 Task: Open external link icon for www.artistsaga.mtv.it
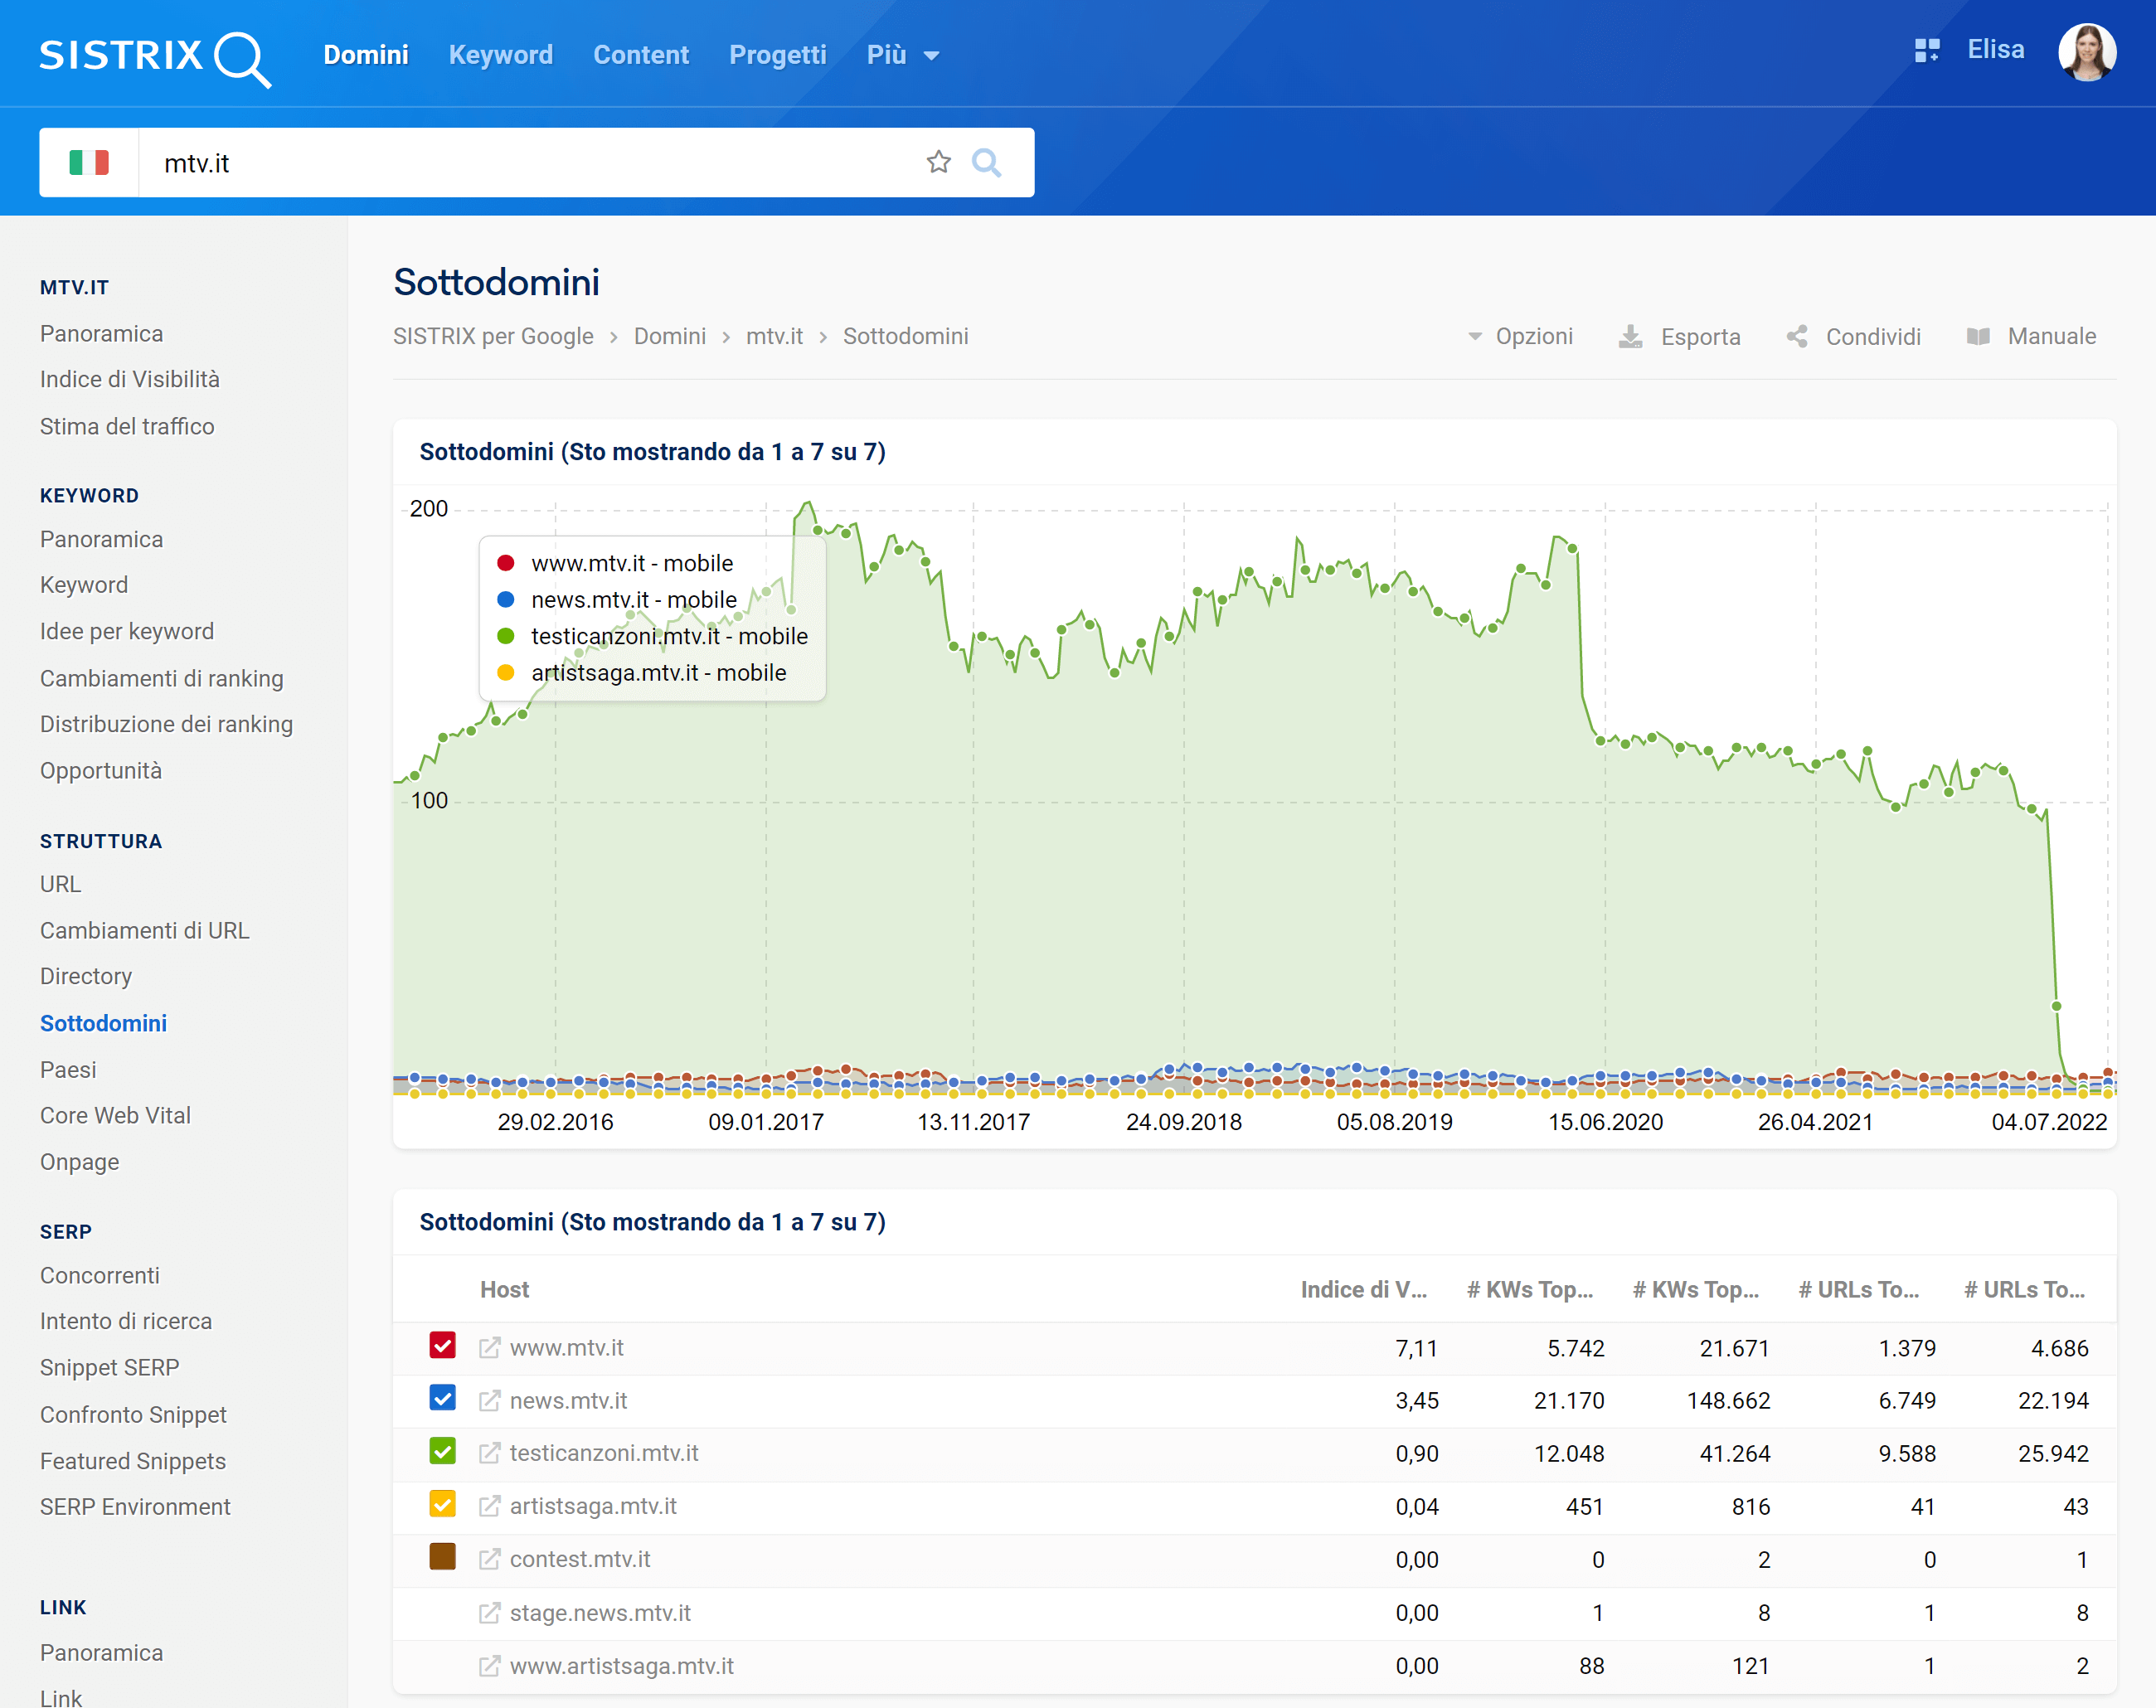(x=489, y=1666)
